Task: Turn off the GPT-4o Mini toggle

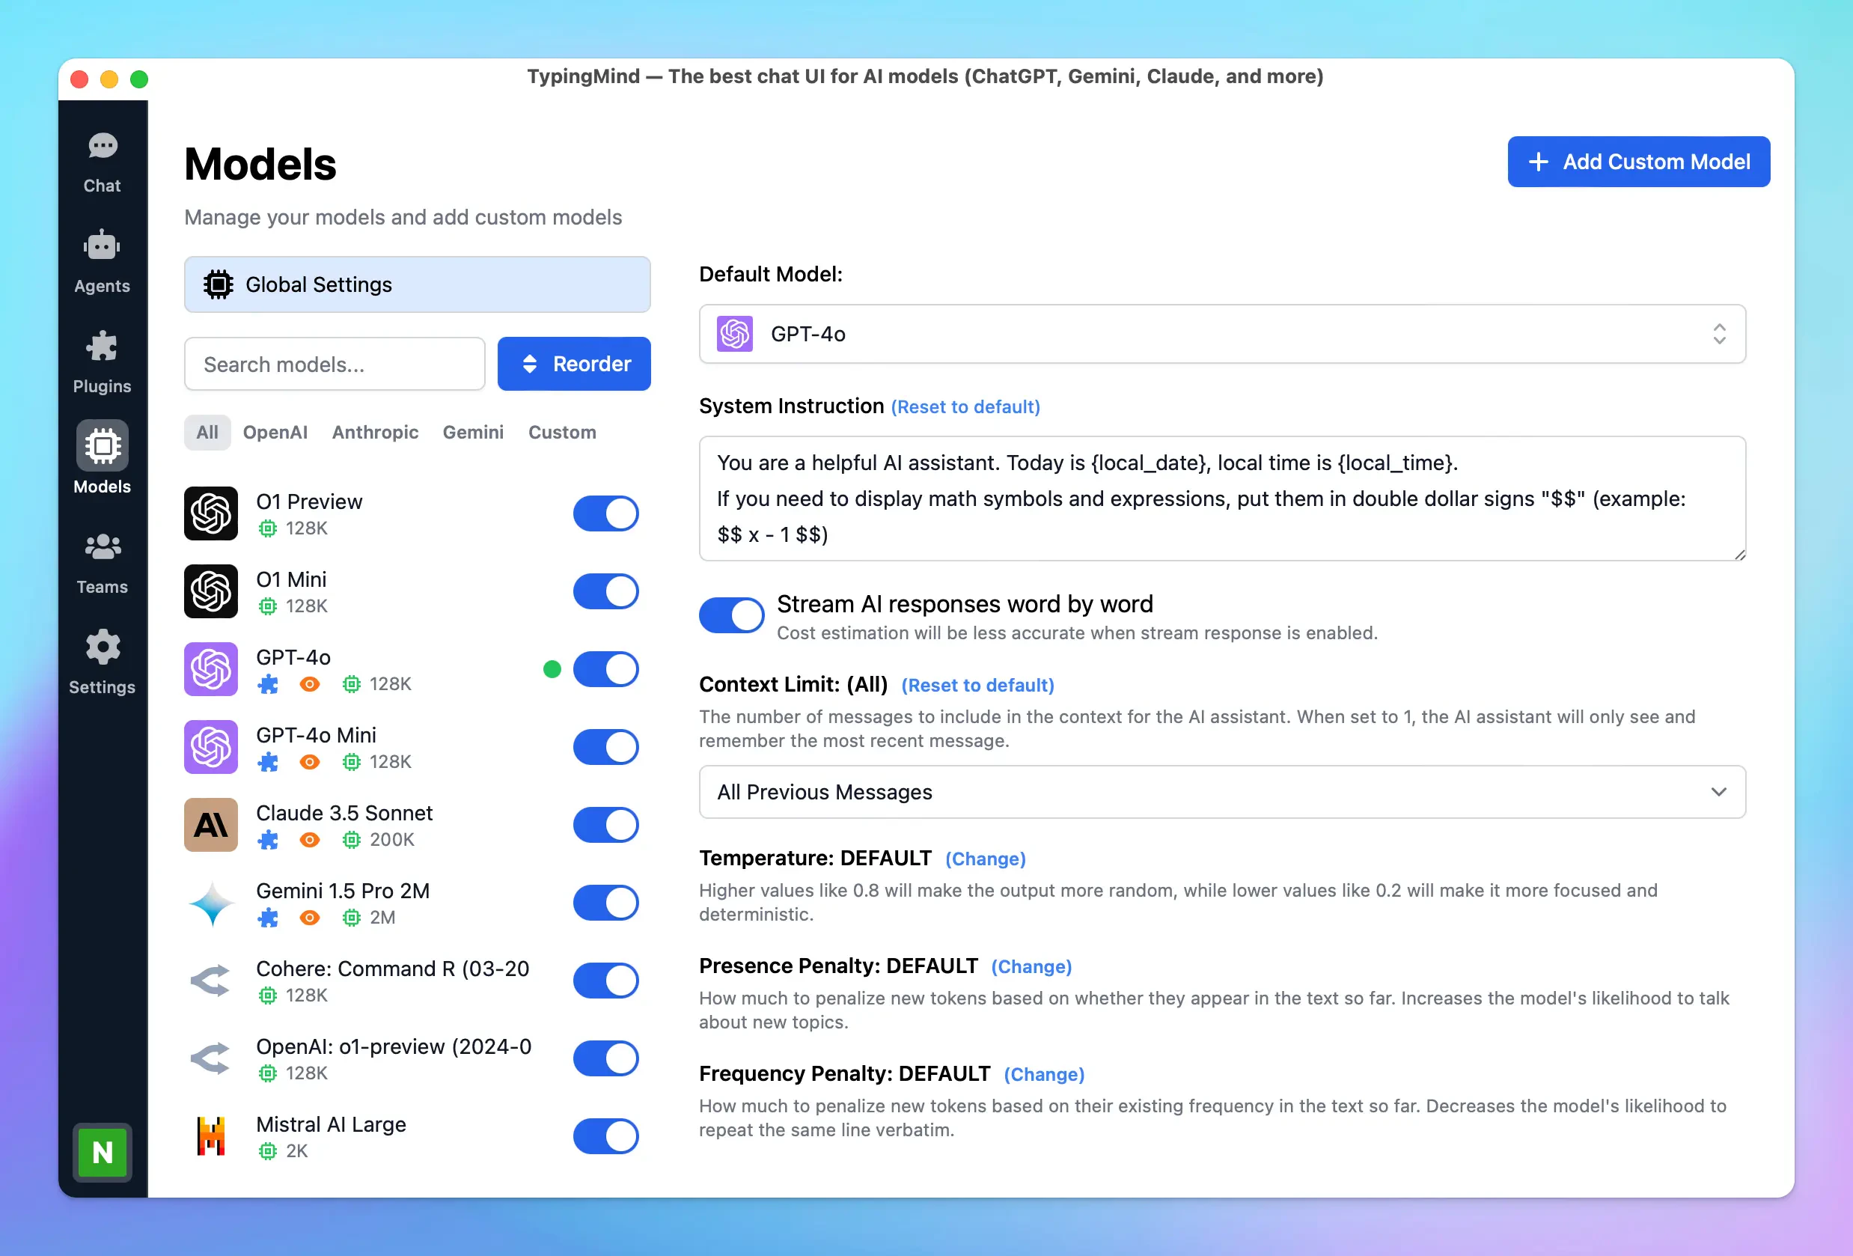Action: tap(606, 747)
